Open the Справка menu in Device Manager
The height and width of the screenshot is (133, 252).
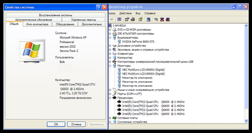(150, 13)
